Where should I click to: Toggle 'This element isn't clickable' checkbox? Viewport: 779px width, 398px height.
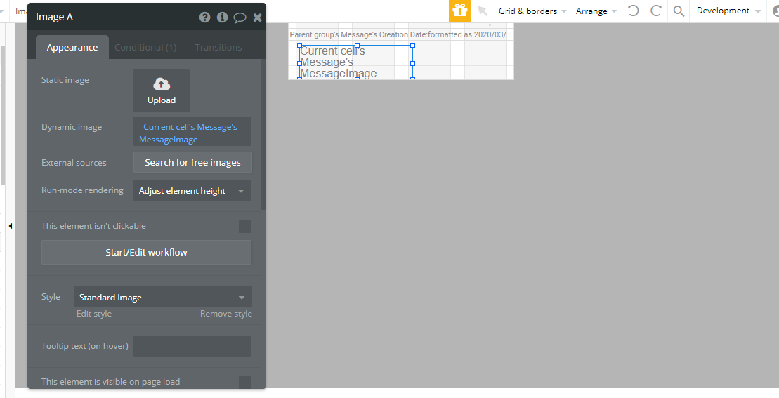pos(245,226)
